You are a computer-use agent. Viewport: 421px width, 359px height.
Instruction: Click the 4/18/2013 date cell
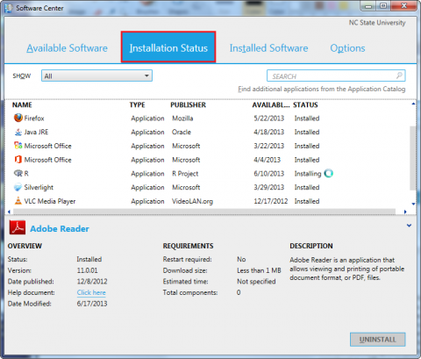pos(269,132)
